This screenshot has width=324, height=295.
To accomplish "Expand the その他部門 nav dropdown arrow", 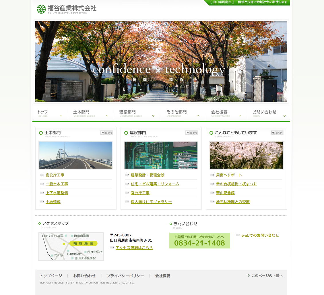I will click(198, 116).
